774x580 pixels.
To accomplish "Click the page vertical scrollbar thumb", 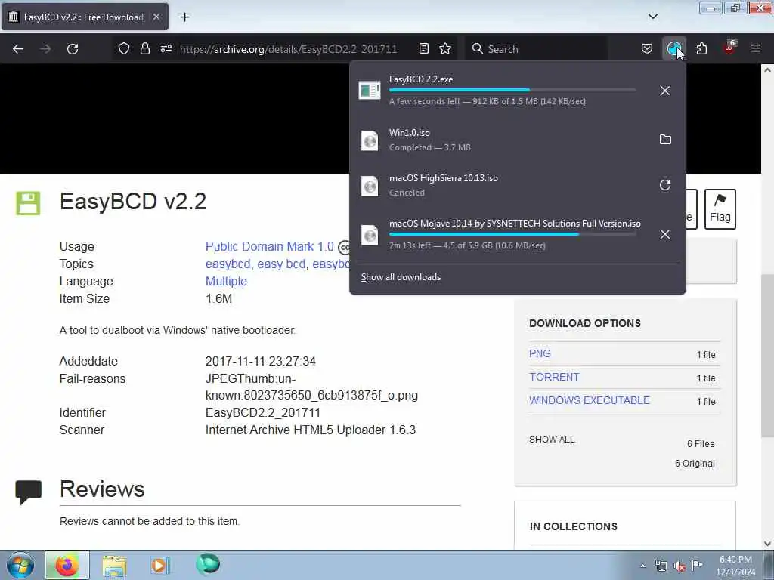I will click(x=767, y=355).
